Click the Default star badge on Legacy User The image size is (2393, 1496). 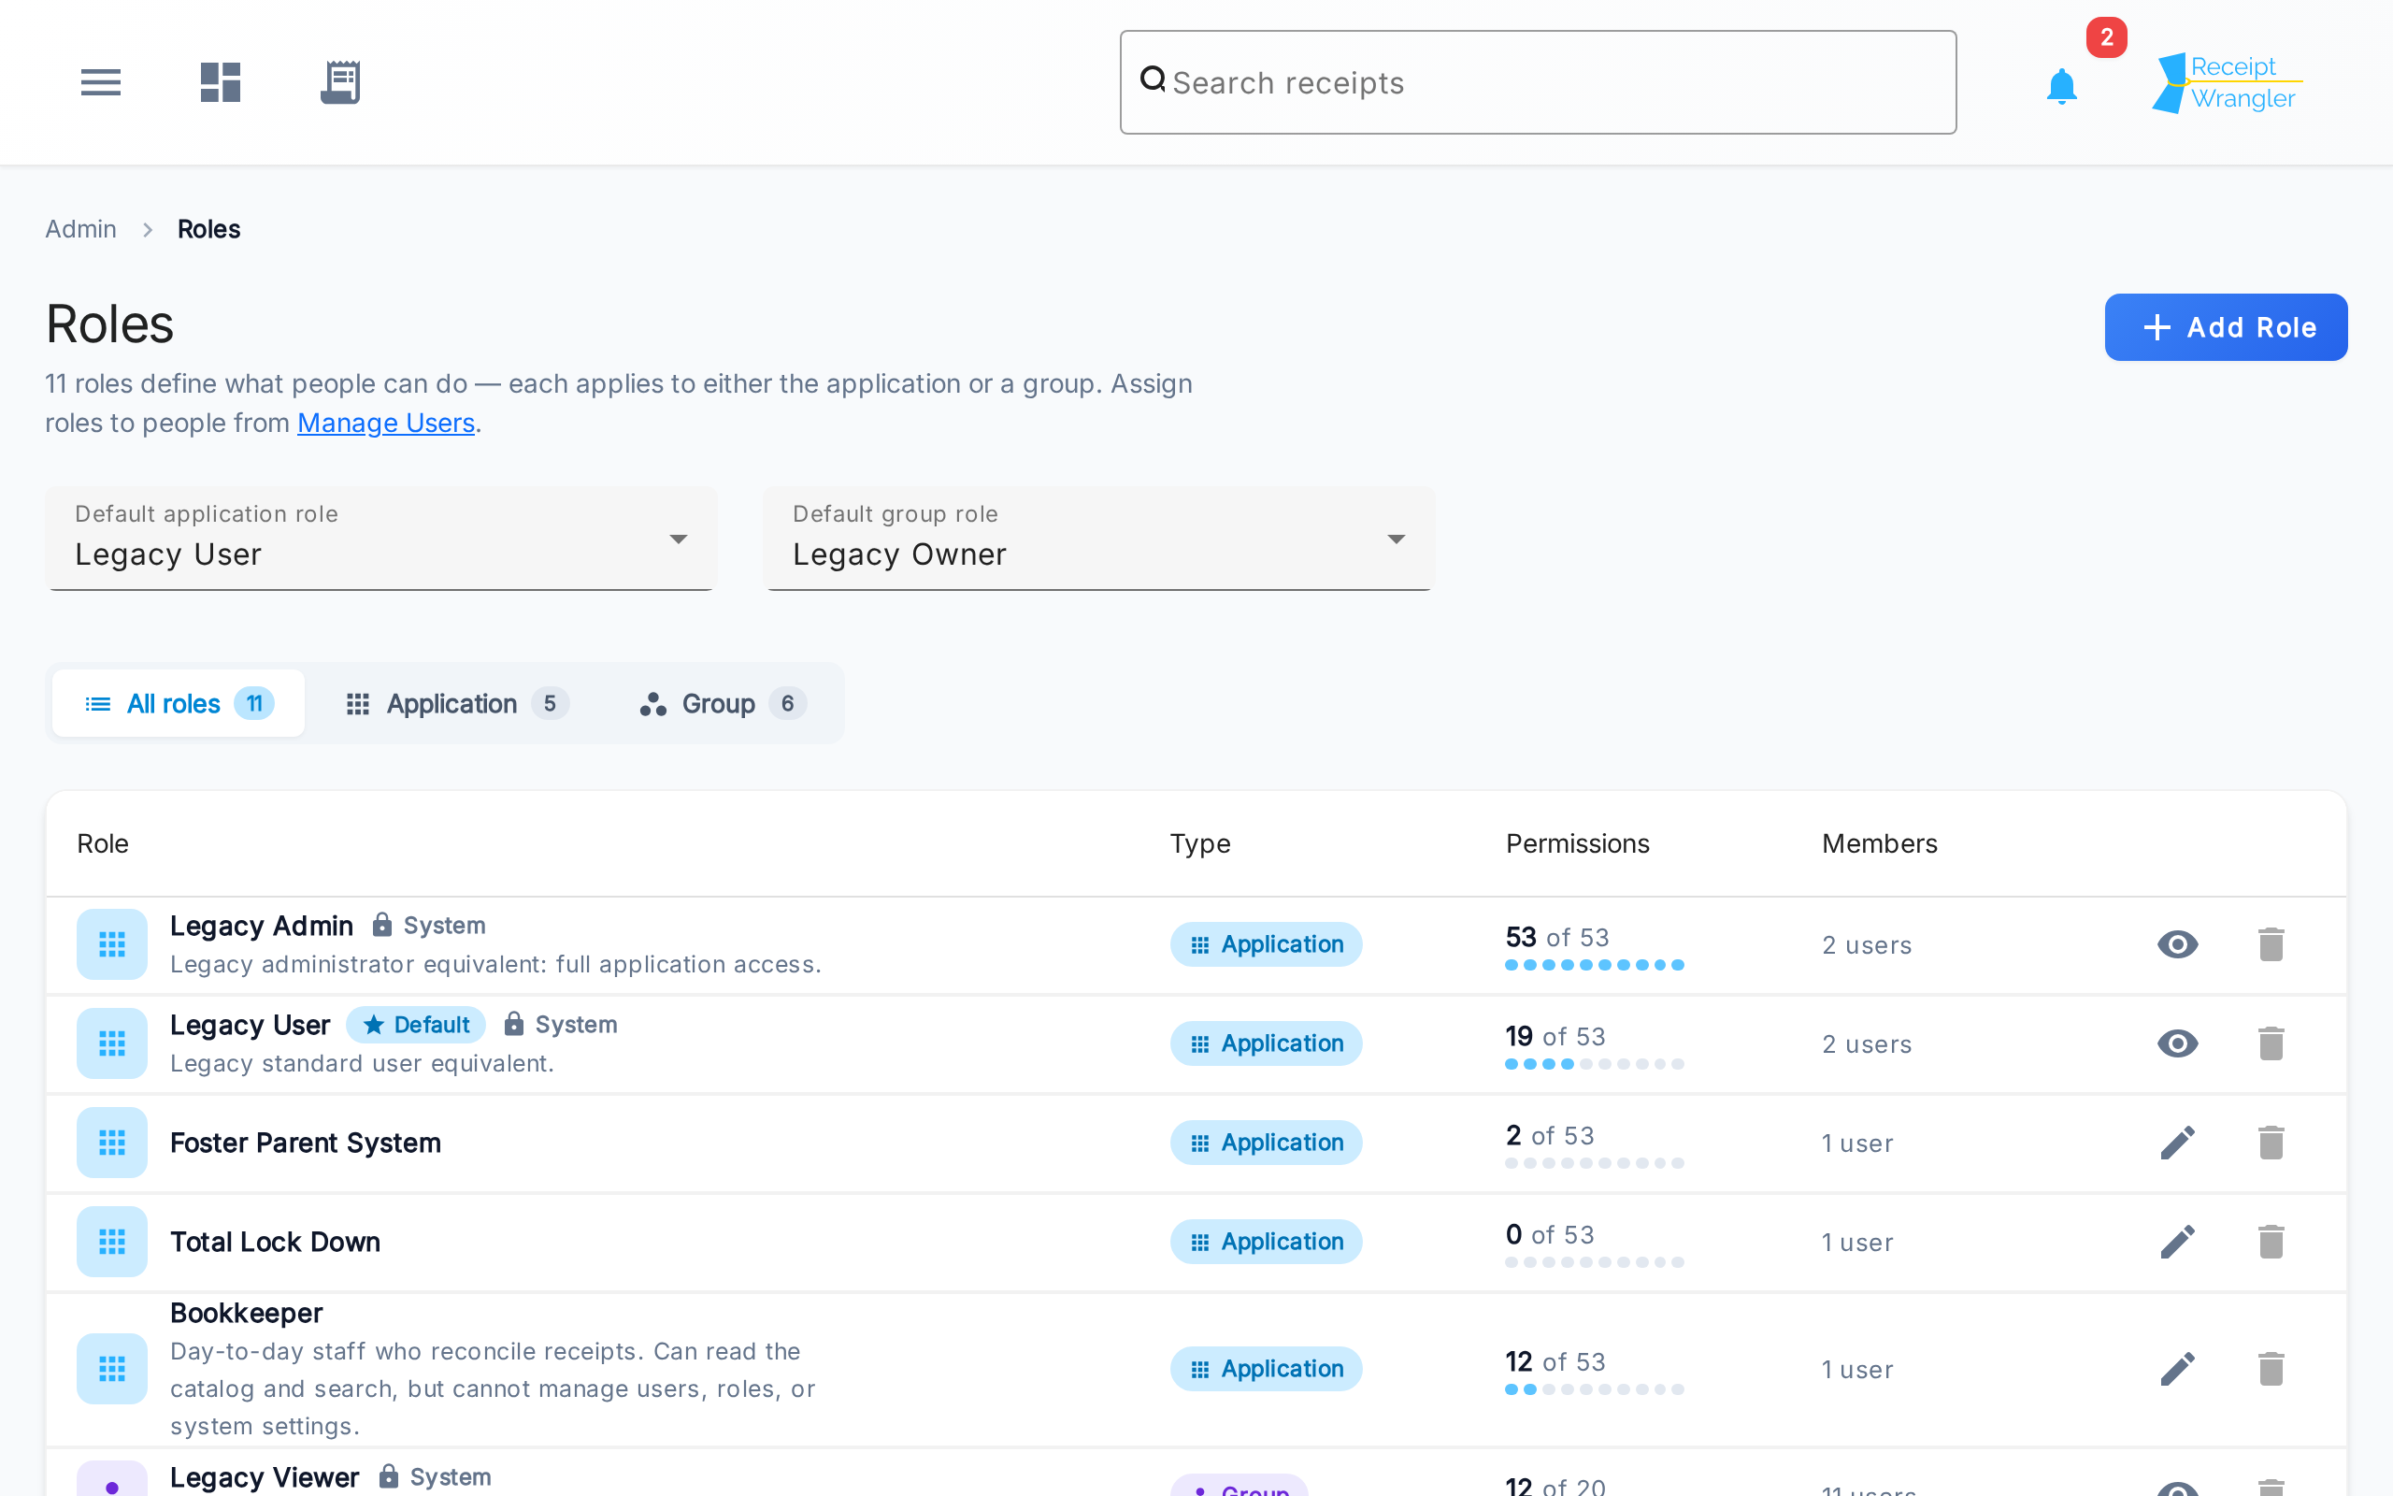click(x=416, y=1024)
